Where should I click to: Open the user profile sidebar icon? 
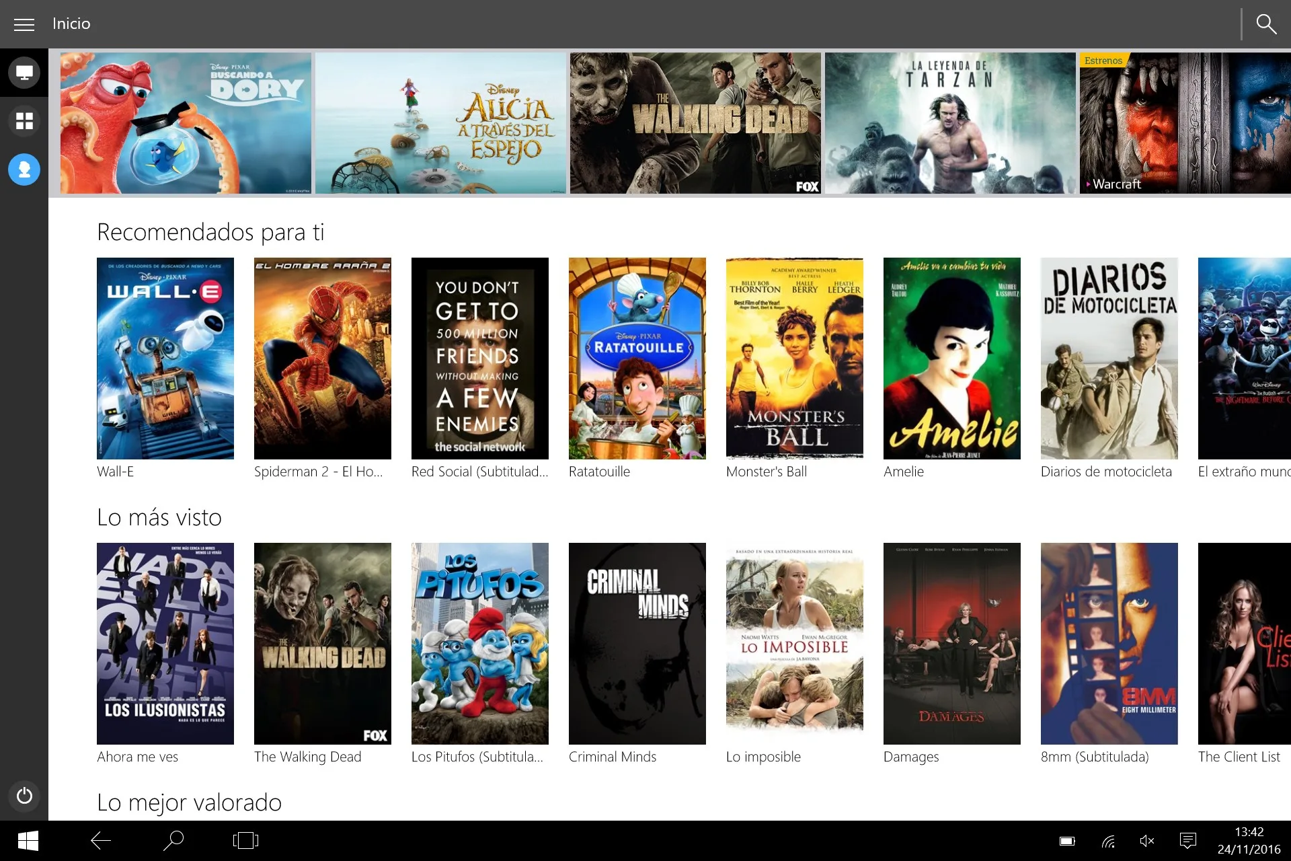(24, 170)
